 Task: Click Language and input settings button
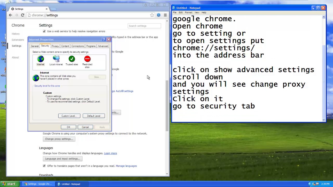click(x=62, y=159)
